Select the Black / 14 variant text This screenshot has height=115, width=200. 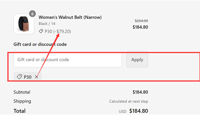tap(47, 24)
